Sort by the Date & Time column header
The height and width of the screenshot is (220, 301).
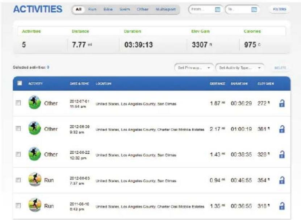pos(79,84)
